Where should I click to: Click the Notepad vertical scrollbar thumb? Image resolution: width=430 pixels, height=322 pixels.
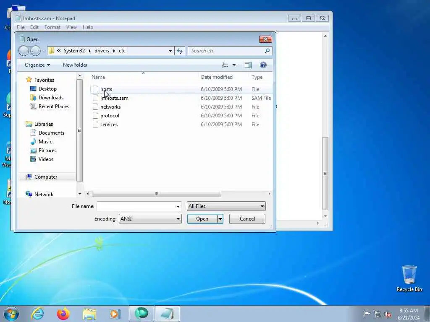pyautogui.click(x=325, y=173)
